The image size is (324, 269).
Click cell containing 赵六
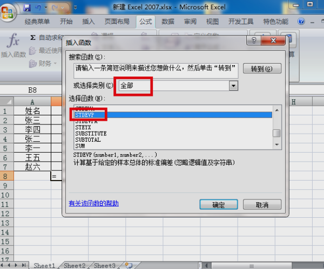point(32,167)
